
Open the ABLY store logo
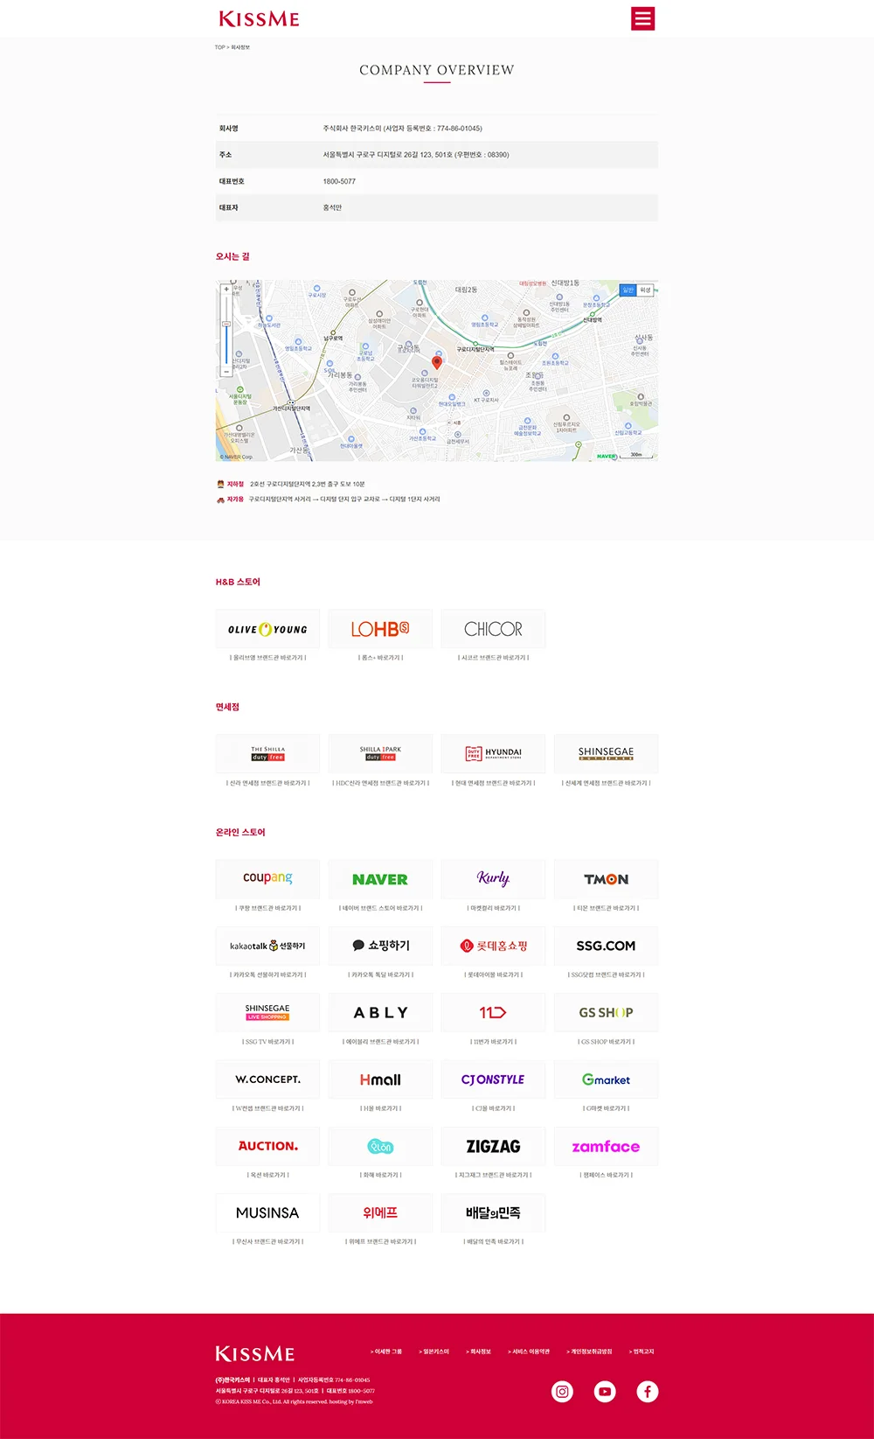click(x=380, y=1012)
